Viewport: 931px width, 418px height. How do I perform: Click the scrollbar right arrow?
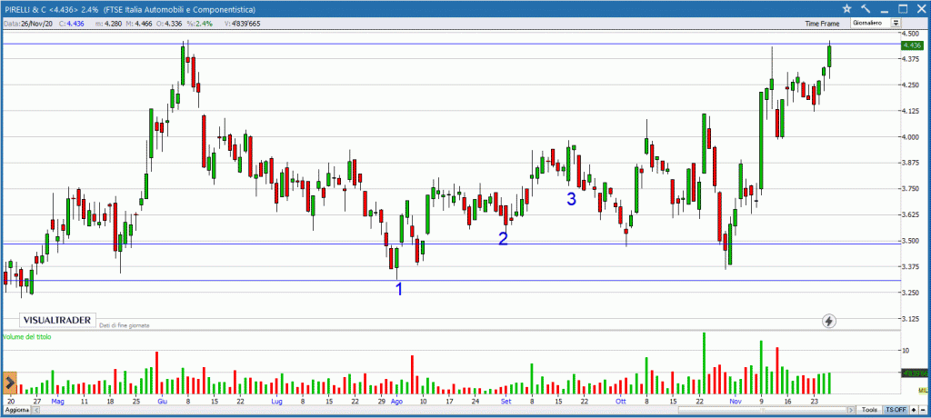(x=851, y=410)
